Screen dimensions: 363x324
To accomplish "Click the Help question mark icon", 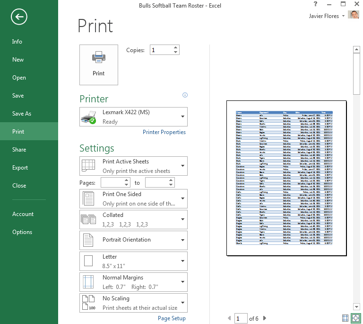I will click(x=315, y=4).
